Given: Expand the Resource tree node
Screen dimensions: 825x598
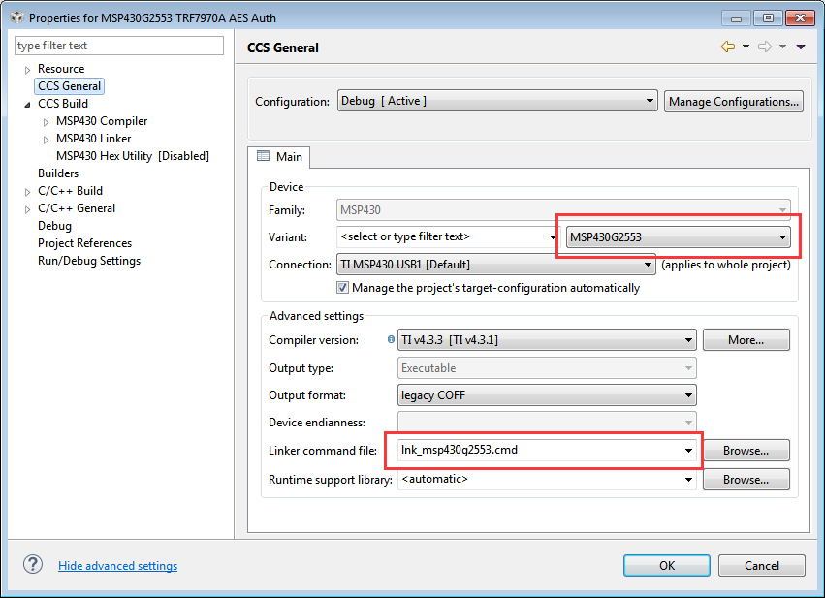Looking at the screenshot, I should point(27,70).
